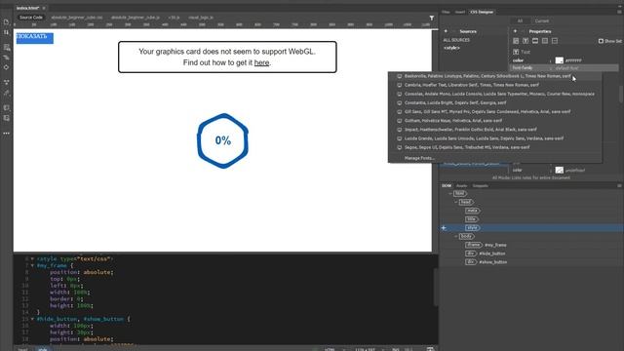624x351 pixels.
Task: Jump to Background category icon in Properties
Action: point(545,41)
